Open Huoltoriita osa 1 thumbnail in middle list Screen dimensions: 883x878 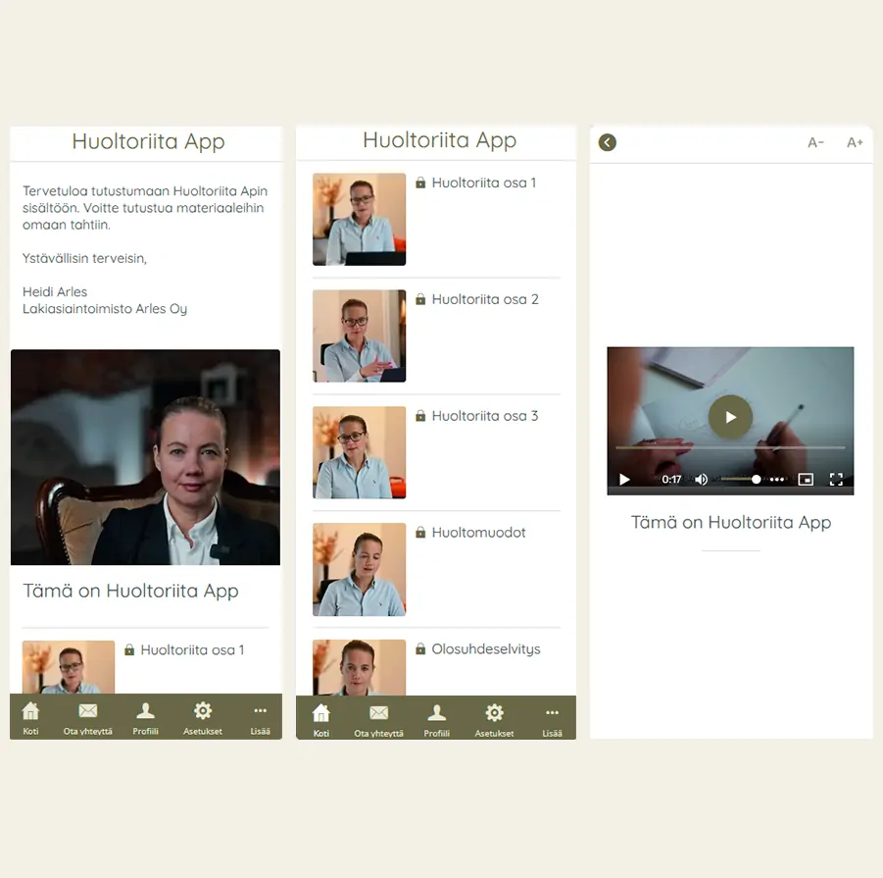click(x=360, y=219)
